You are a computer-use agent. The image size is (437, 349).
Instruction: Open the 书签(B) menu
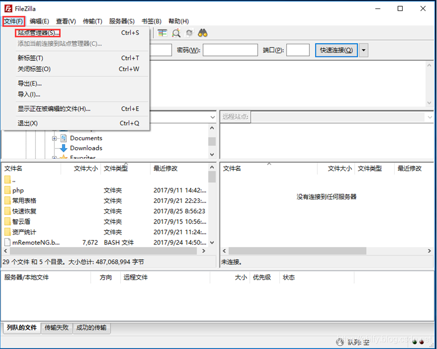point(151,21)
